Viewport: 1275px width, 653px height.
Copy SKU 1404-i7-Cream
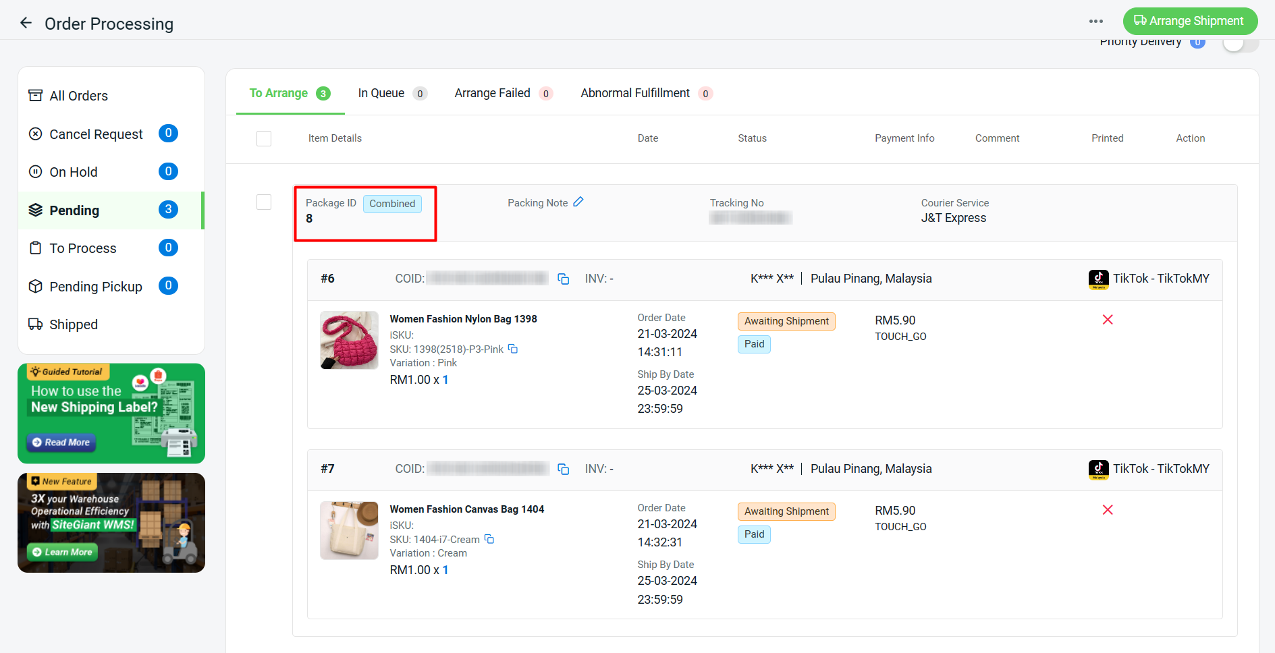[x=489, y=539]
